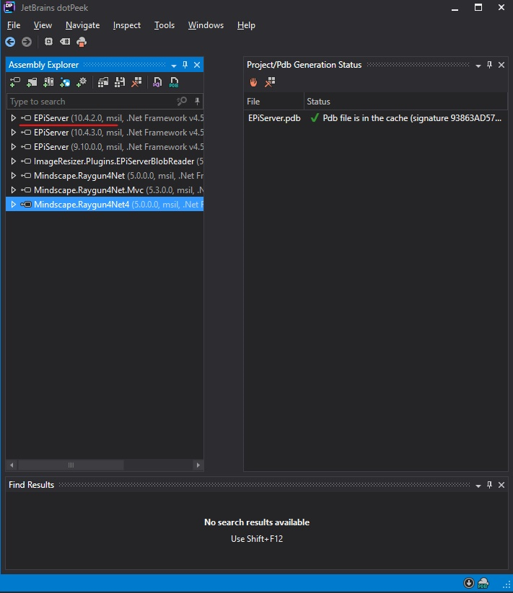The width and height of the screenshot is (513, 593).
Task: Click the orange hand stop icon
Action: [253, 82]
